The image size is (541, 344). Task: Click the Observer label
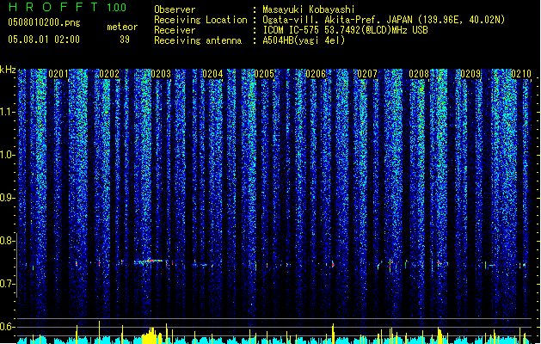pyautogui.click(x=175, y=9)
